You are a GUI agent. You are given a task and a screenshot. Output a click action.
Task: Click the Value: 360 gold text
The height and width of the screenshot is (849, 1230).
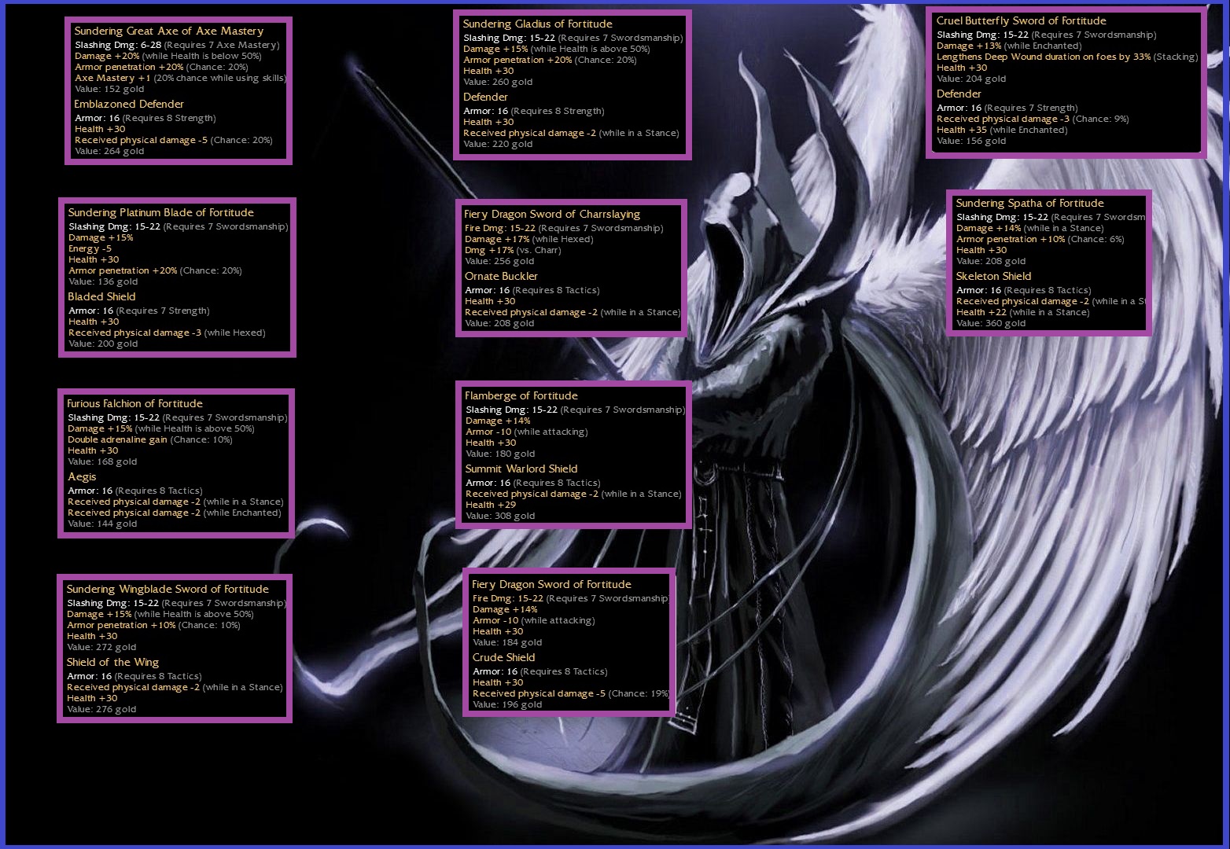coord(990,324)
